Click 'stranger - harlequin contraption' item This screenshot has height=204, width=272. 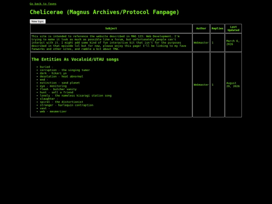pyautogui.click(x=66, y=105)
